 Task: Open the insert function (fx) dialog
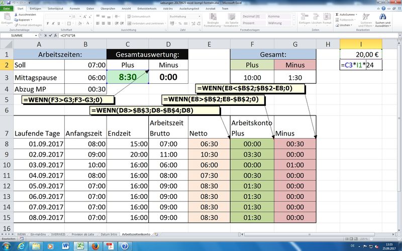[x=55, y=36]
